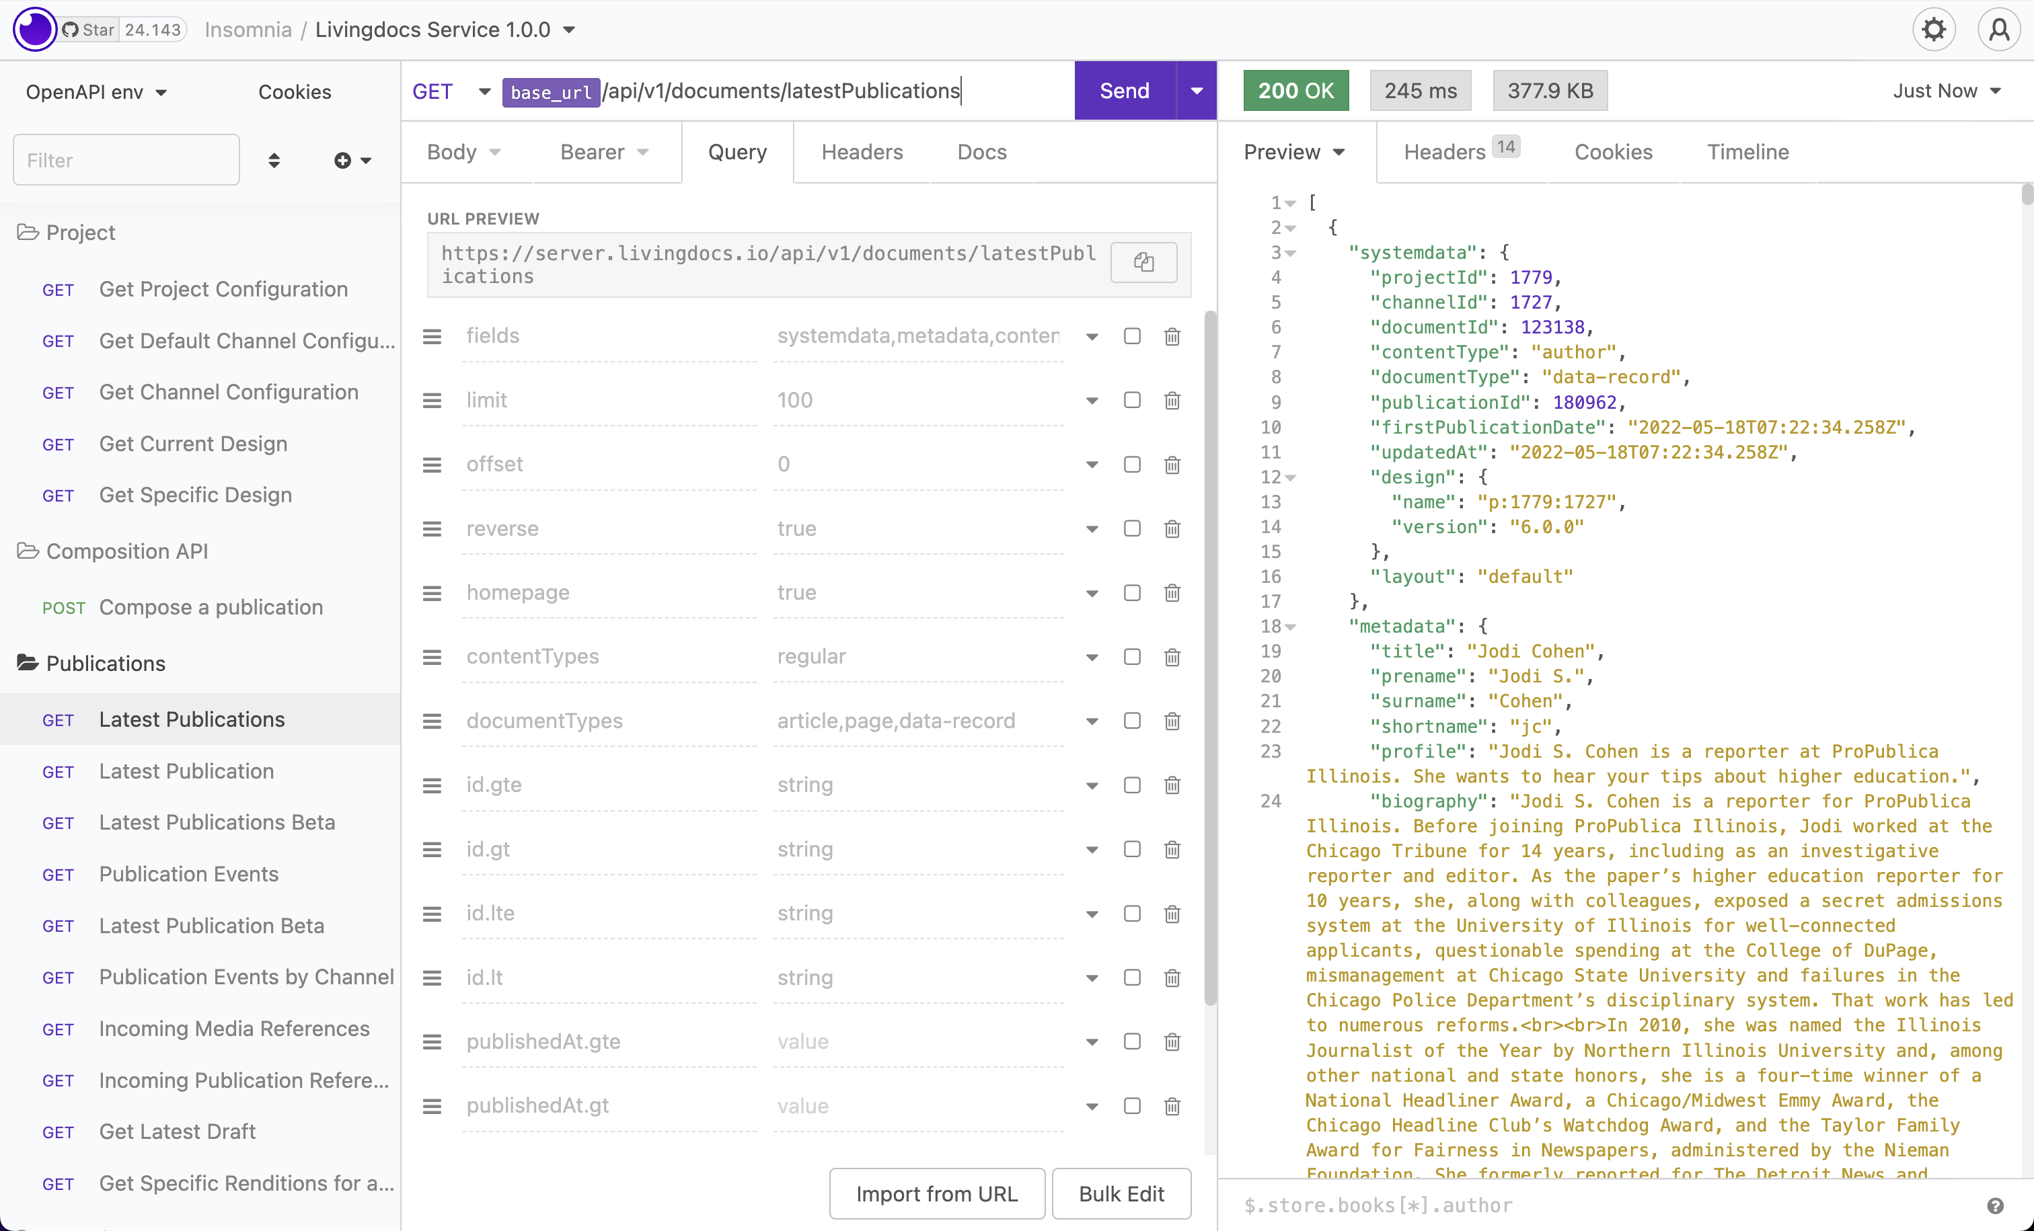Click the sidebar sort arrows icon
Image resolution: width=2034 pixels, height=1231 pixels.
pos(274,160)
